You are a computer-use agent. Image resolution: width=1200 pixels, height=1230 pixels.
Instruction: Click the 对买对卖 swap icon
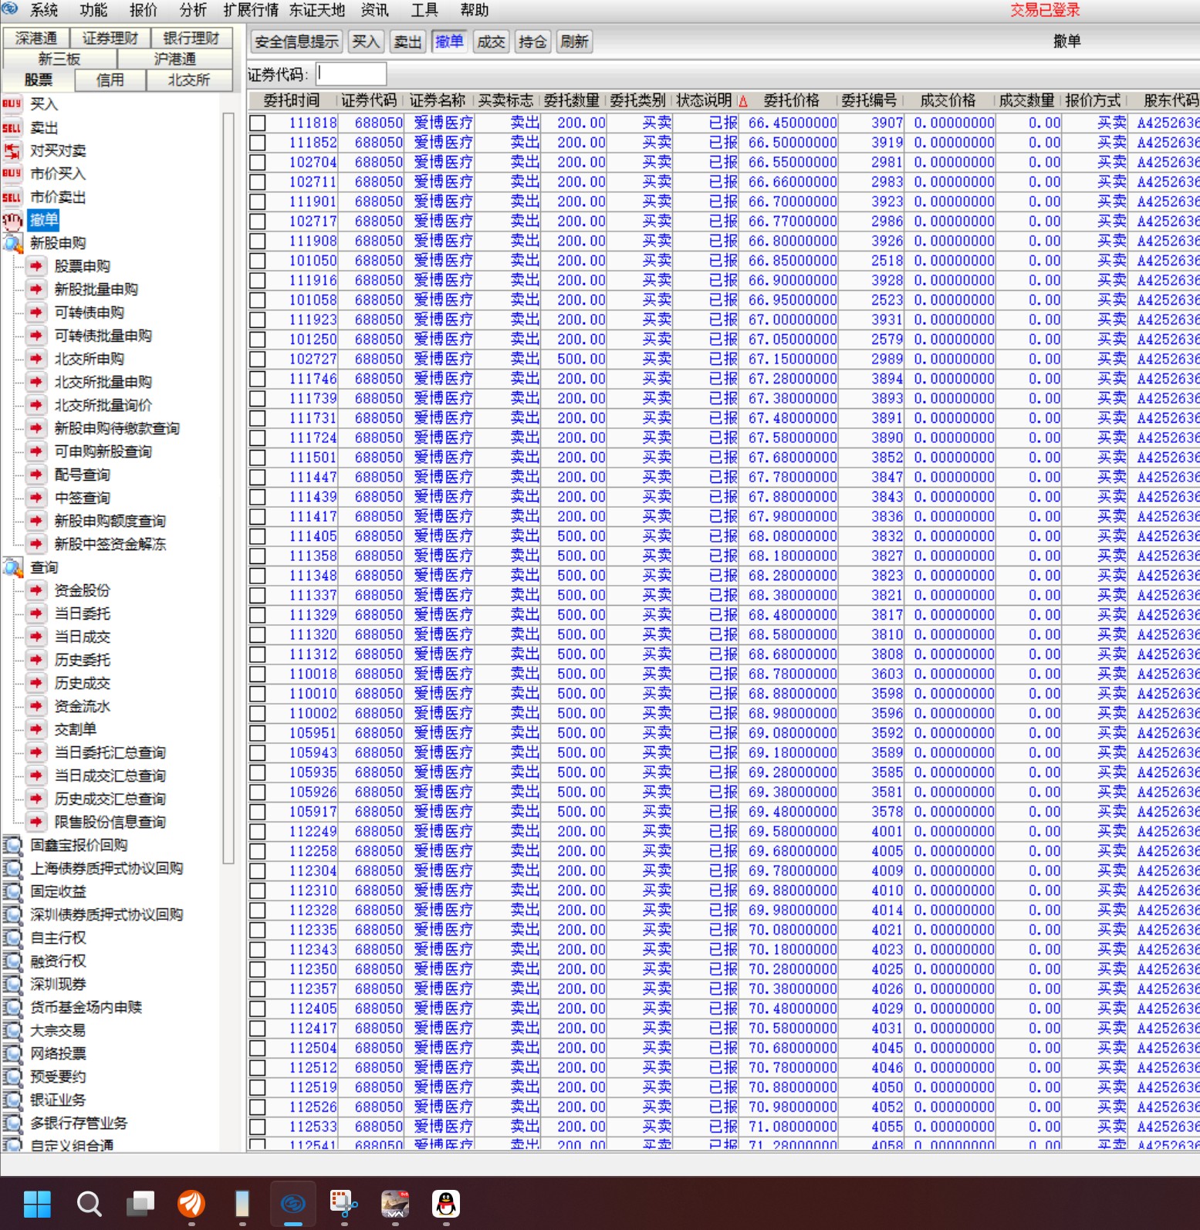12,150
